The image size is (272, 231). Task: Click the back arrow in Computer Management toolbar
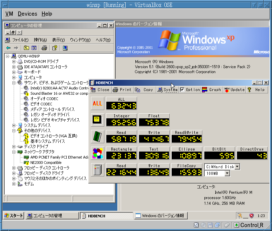coord(8,48)
